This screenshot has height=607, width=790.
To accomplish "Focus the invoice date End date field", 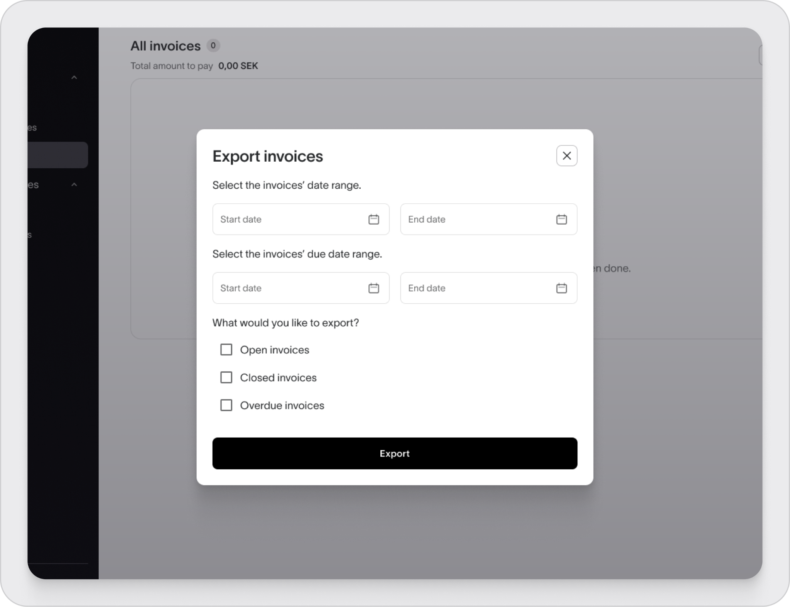I will point(489,219).
